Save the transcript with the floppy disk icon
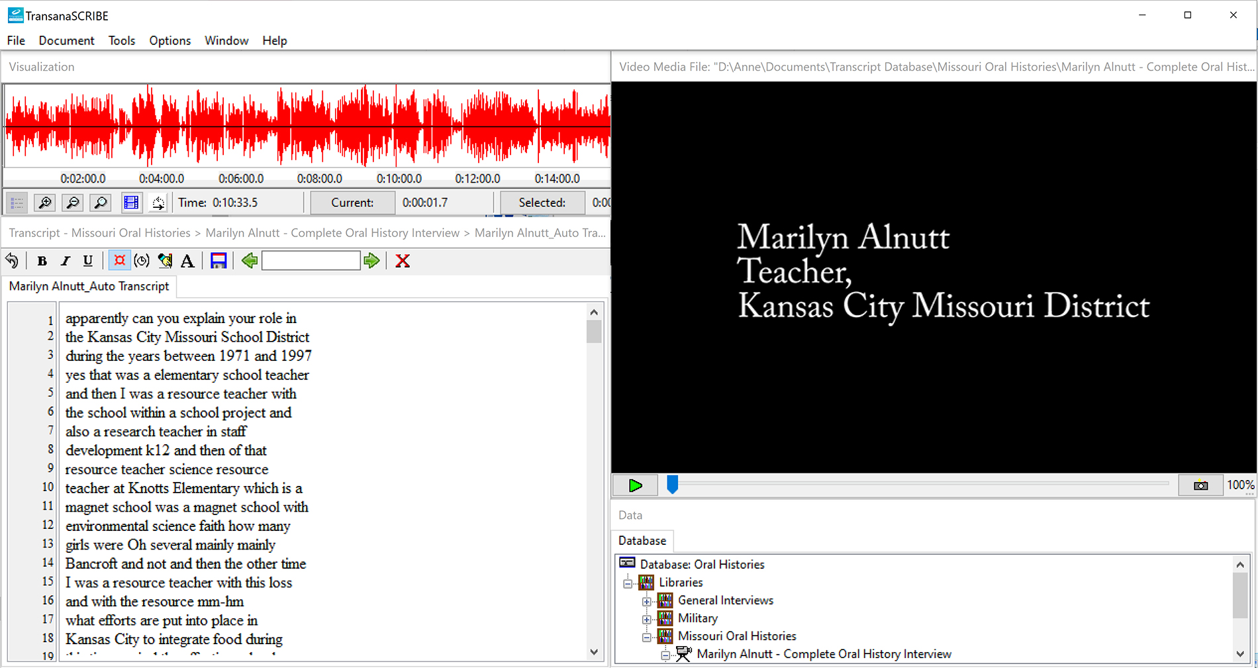1258x668 pixels. [218, 261]
